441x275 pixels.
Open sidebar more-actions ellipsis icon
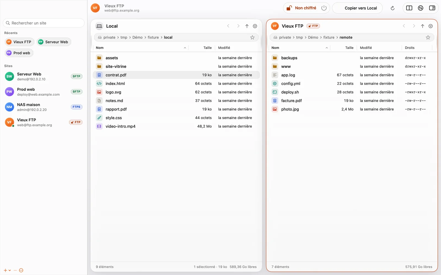[x=21, y=270]
